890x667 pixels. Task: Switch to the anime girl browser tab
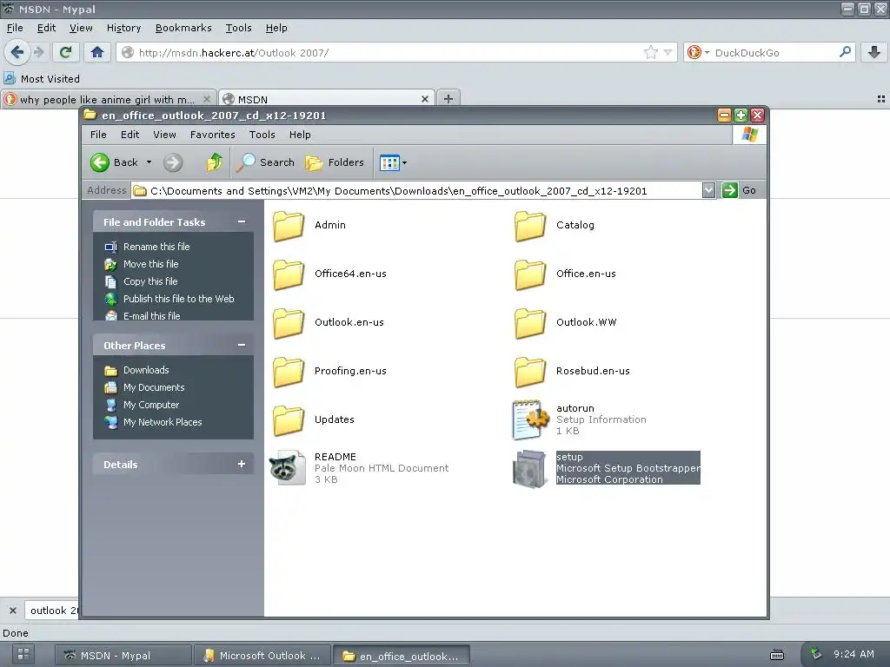108,99
